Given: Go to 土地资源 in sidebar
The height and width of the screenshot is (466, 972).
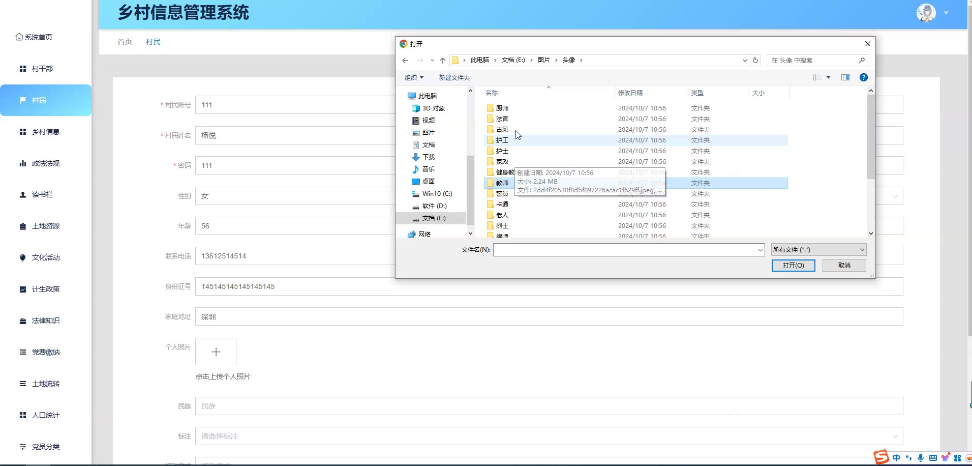Looking at the screenshot, I should pyautogui.click(x=45, y=226).
